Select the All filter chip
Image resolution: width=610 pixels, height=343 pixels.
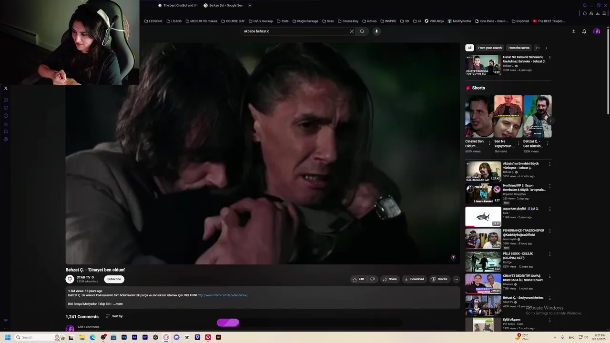(x=469, y=48)
